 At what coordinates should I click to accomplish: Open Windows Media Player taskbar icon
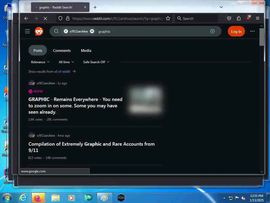coord(71,198)
